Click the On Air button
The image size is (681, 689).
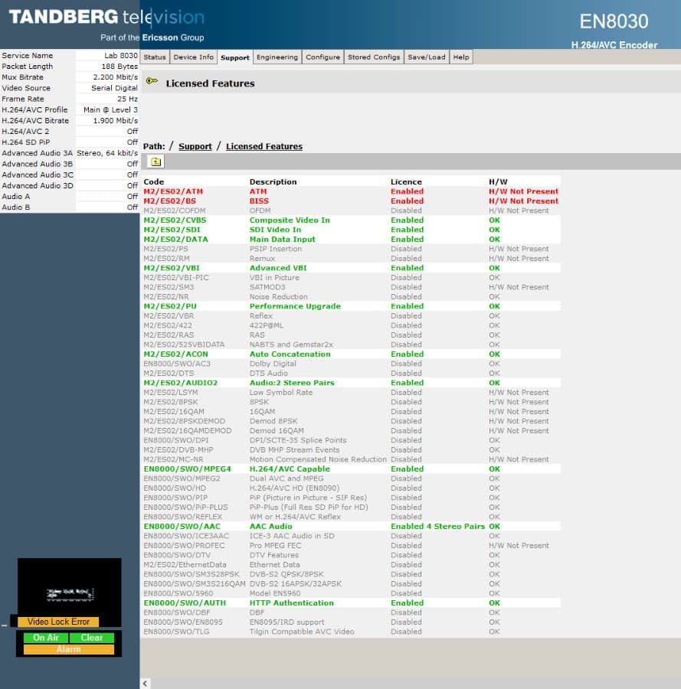tap(46, 638)
